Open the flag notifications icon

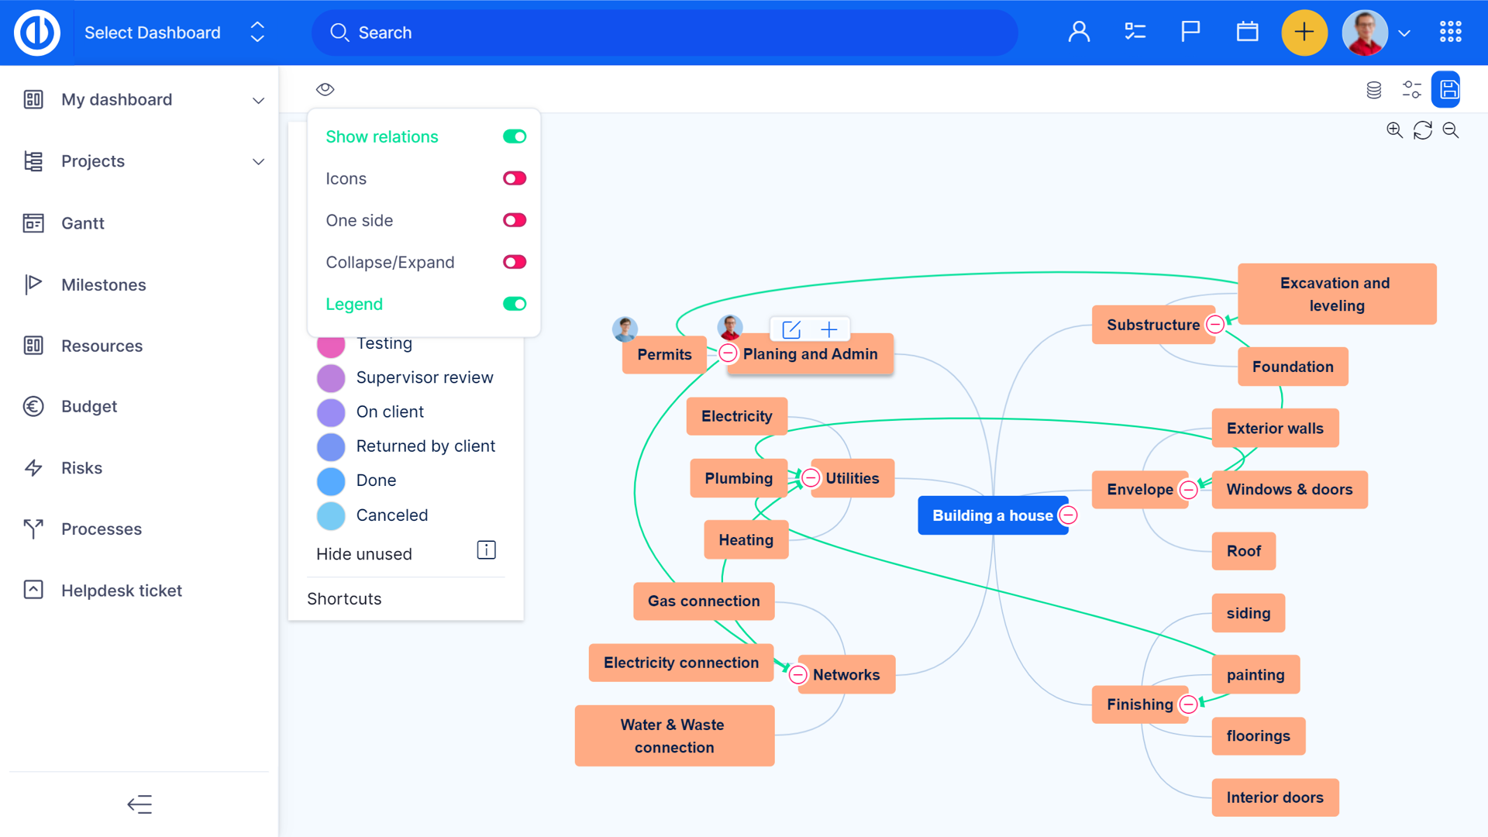(x=1190, y=32)
